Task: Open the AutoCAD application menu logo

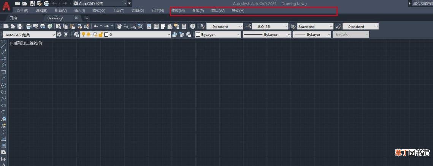Action: pos(6,6)
